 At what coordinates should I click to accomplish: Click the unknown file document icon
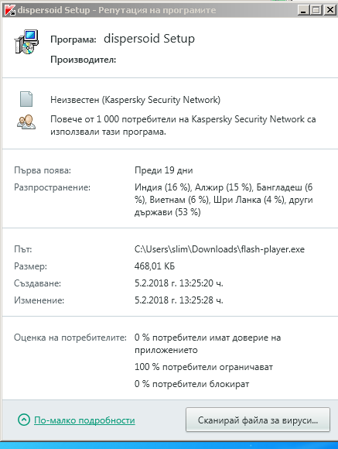click(26, 99)
